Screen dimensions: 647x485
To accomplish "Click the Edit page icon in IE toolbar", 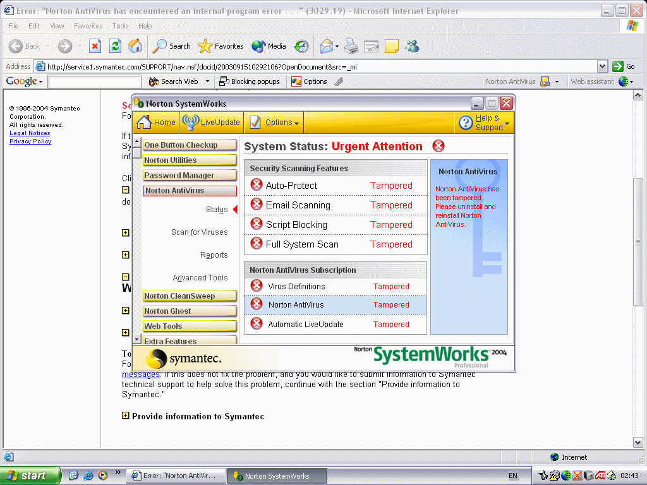I will pos(372,46).
